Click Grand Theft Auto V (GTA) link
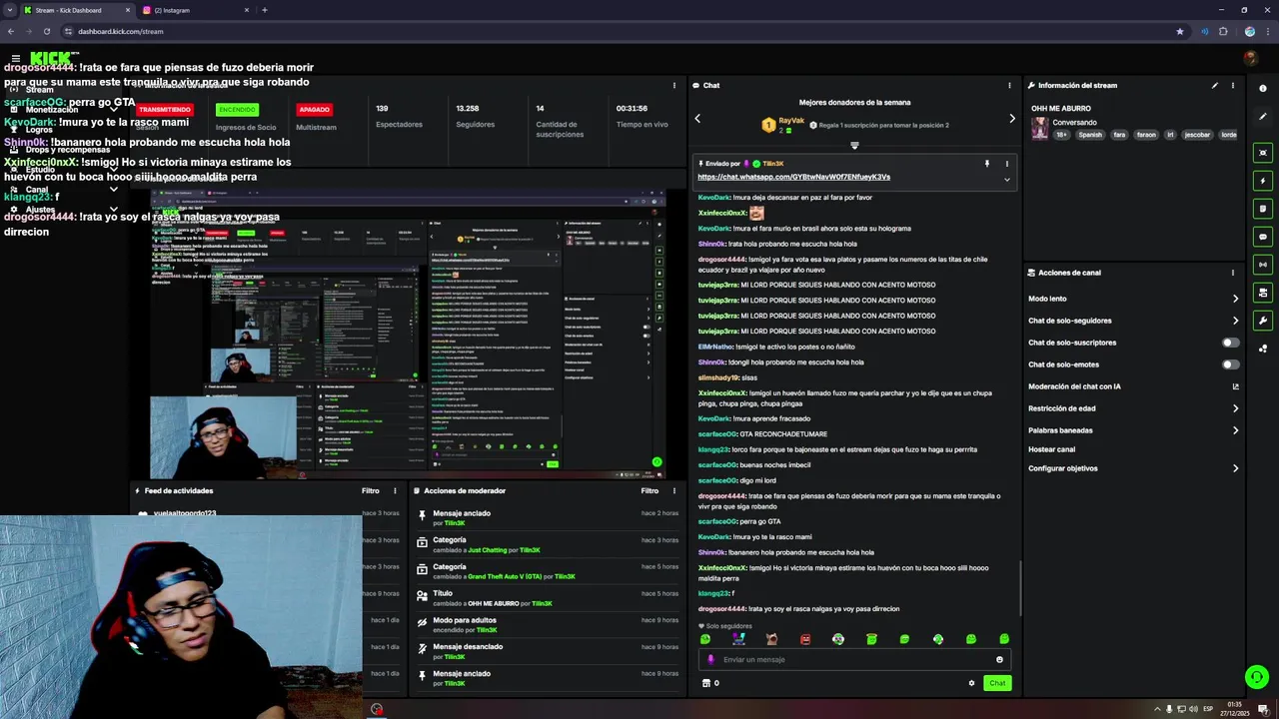 click(x=505, y=576)
